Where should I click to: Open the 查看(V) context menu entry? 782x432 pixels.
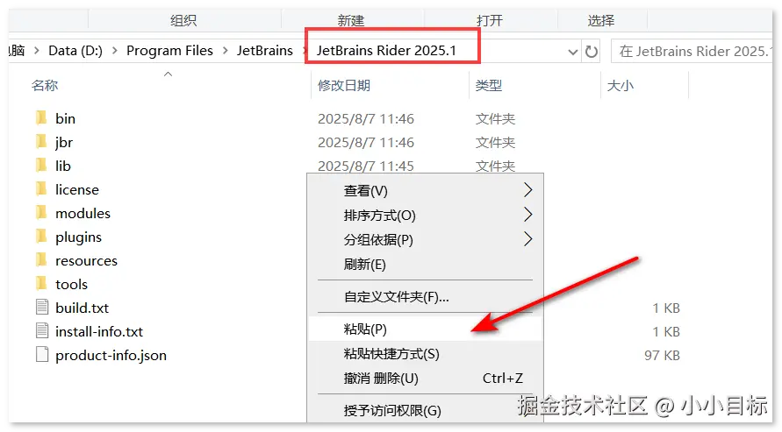[x=425, y=191]
